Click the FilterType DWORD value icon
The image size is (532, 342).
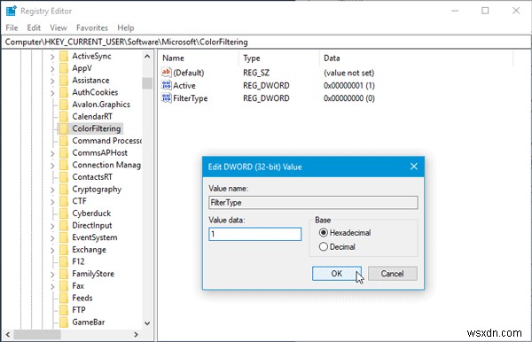click(x=167, y=98)
